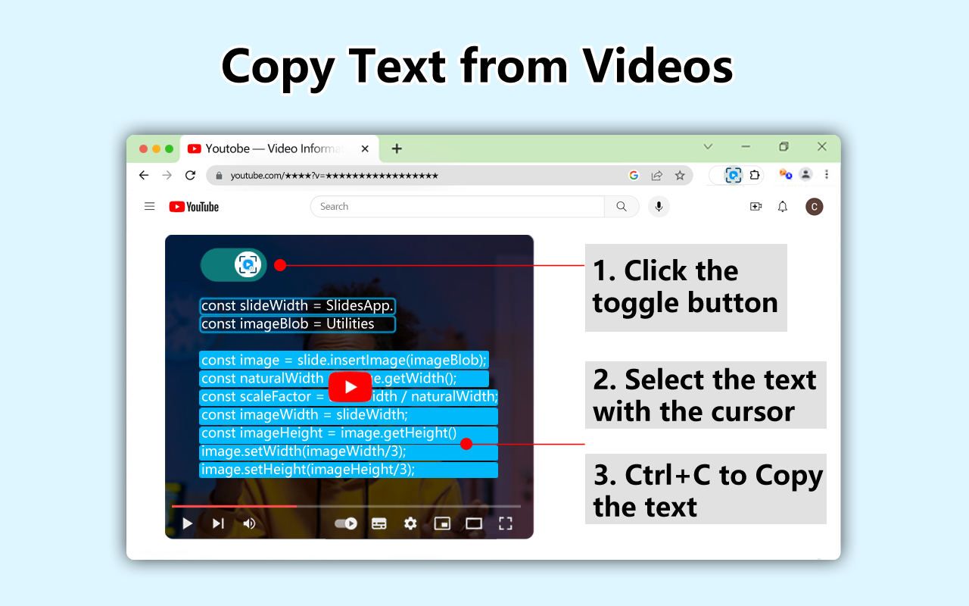This screenshot has height=606, width=969.
Task: Click the line "image.setHeight(imageHeight/3);"
Action: click(x=349, y=470)
